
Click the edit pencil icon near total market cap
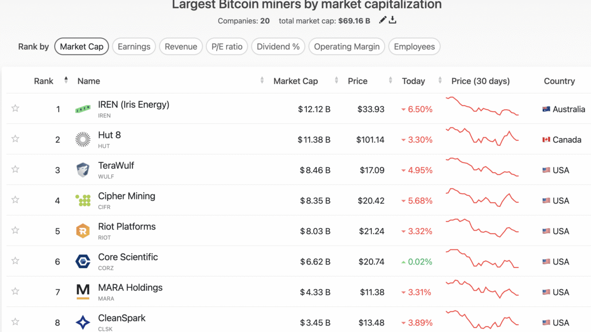pyautogui.click(x=383, y=20)
